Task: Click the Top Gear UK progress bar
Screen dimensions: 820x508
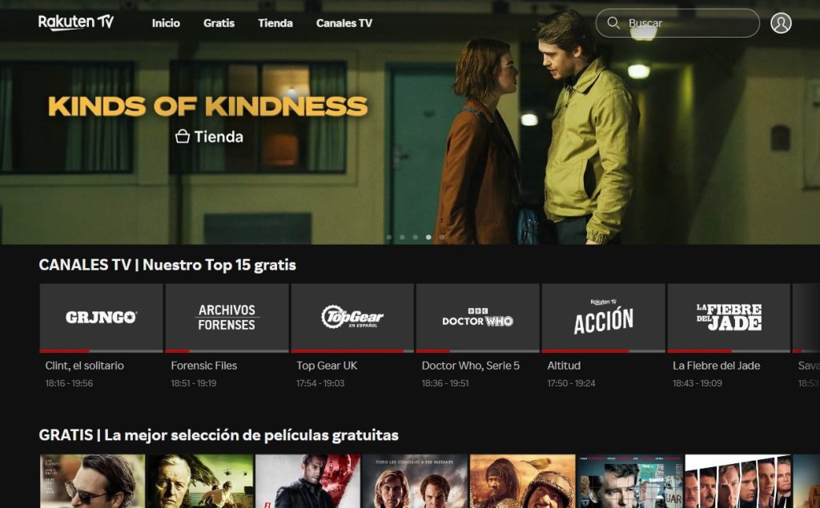Action: click(x=352, y=350)
